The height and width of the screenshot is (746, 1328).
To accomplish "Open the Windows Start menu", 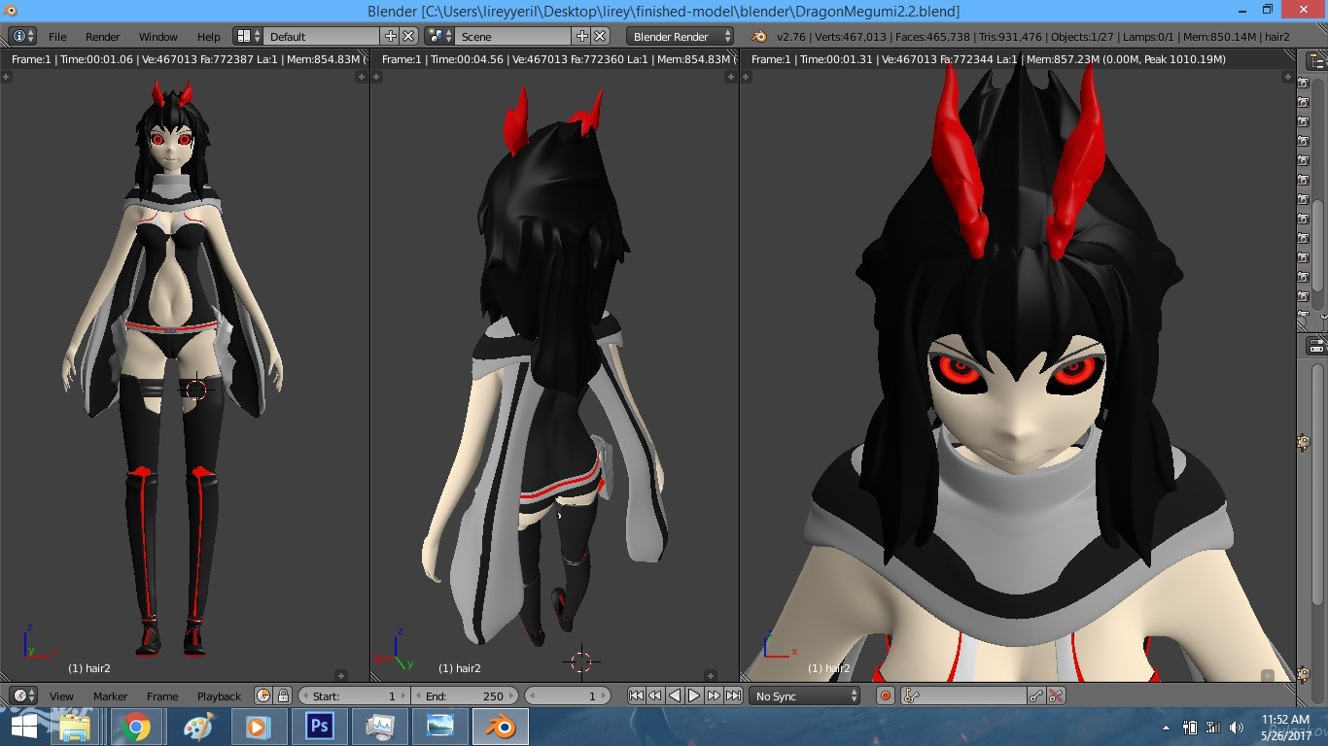I will (x=23, y=727).
